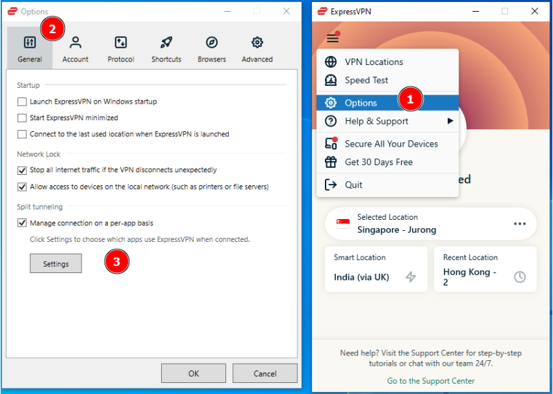Open the three-dot location picker menu
This screenshot has height=394, width=553.
click(520, 224)
